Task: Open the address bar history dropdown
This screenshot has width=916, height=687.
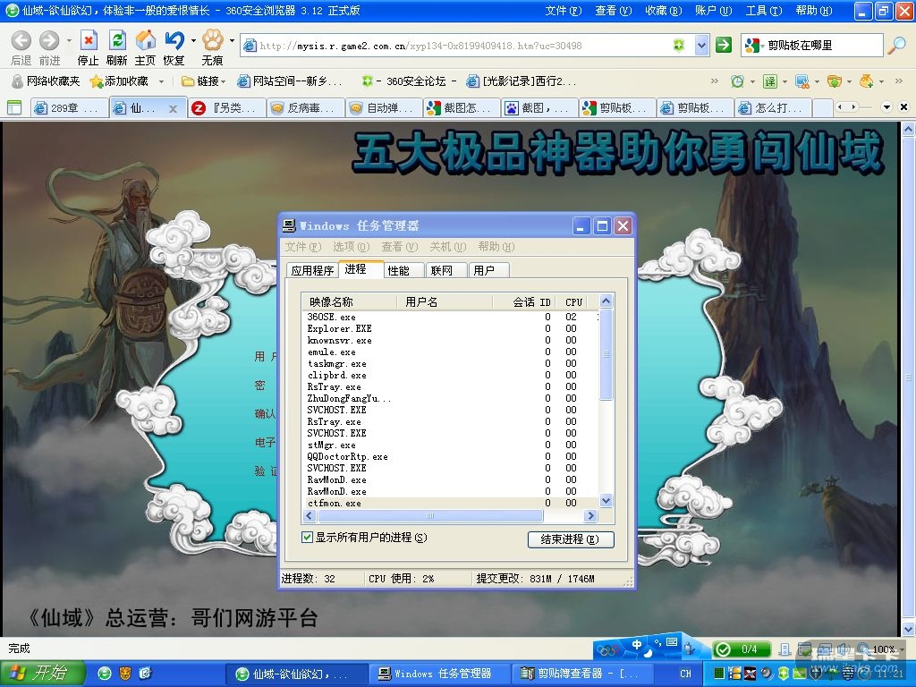Action: 701,45
